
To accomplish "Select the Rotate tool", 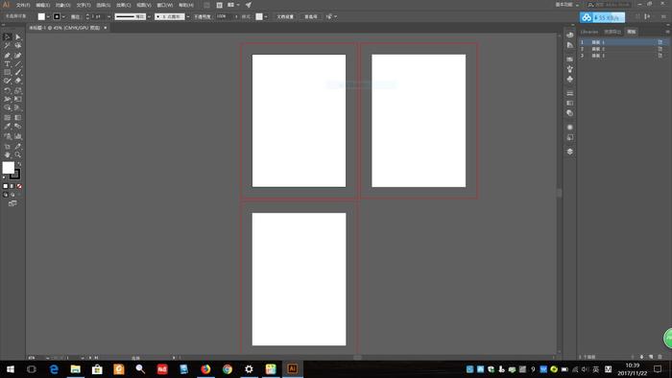I will coord(8,90).
